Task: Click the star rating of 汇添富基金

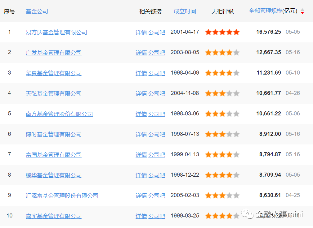Action: (222, 195)
